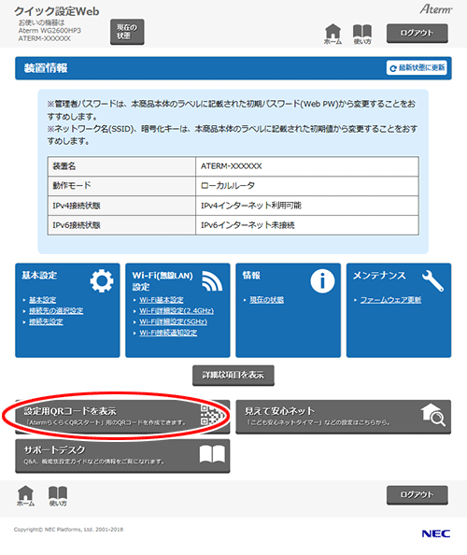Screen dimensions: 467x555
Task: Click the info icon in 情報 panel
Action: click(x=322, y=281)
